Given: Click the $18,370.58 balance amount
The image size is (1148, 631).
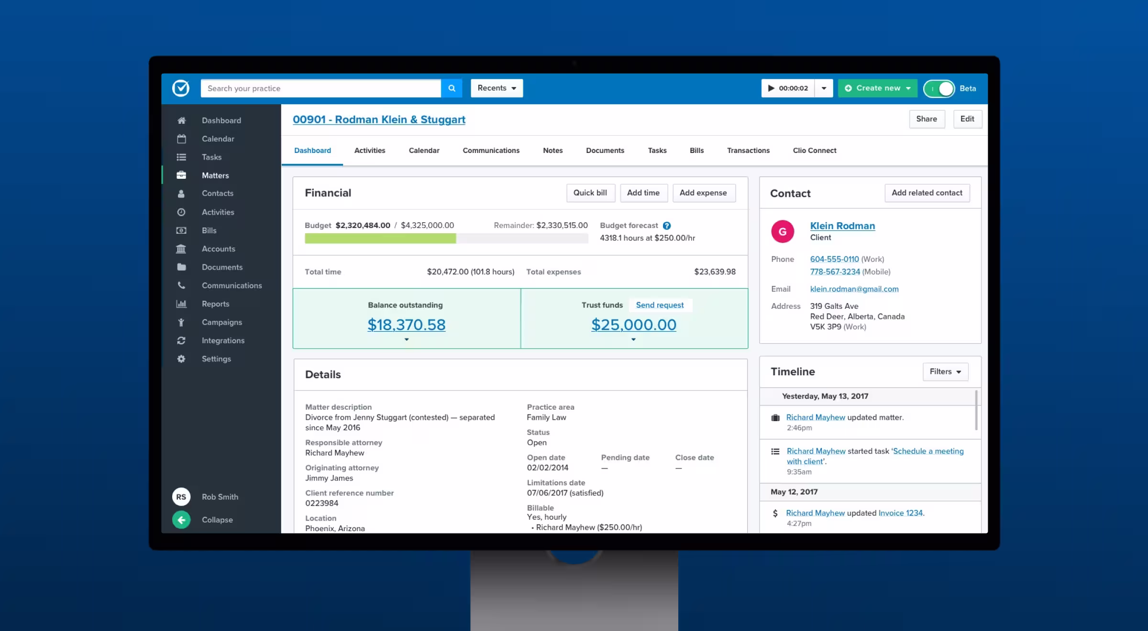Looking at the screenshot, I should [407, 325].
